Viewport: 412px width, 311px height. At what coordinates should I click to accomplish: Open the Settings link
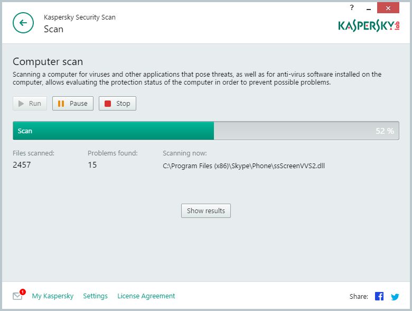coord(96,296)
